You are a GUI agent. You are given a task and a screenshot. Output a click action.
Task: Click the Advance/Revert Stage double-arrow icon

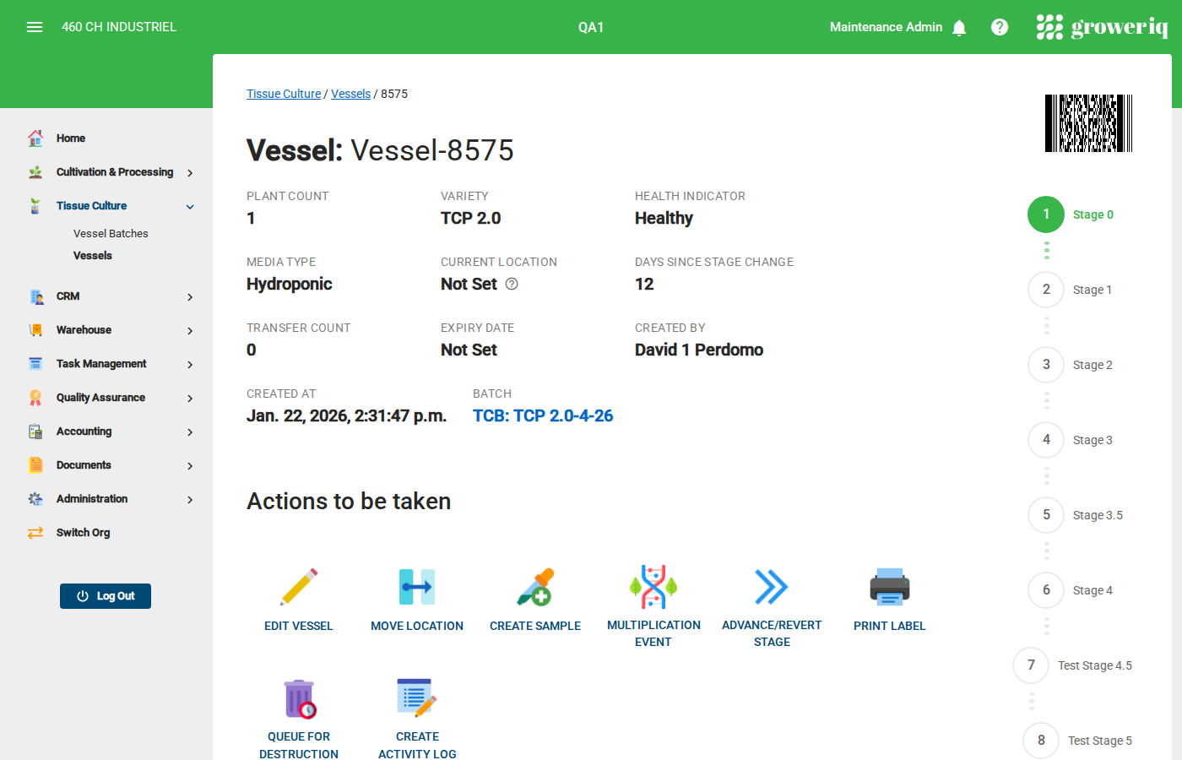point(772,587)
